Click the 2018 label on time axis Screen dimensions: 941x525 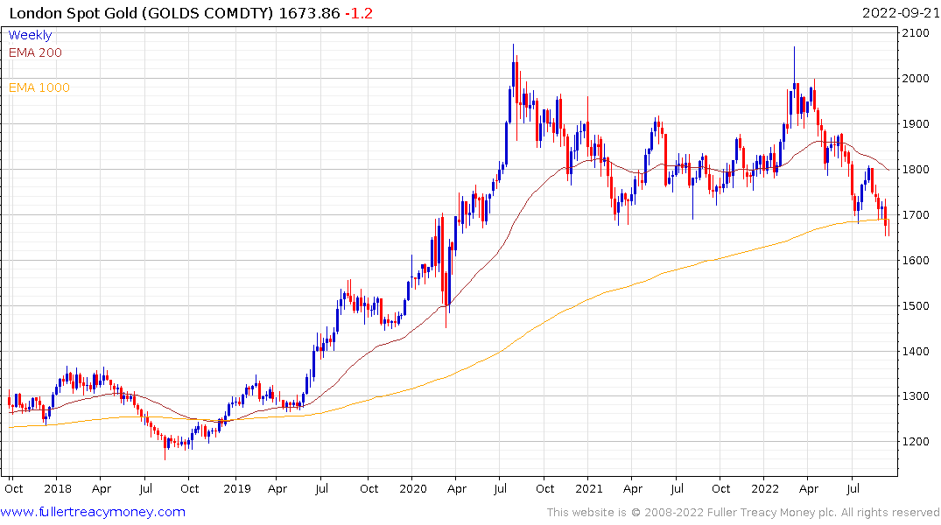pos(58,489)
